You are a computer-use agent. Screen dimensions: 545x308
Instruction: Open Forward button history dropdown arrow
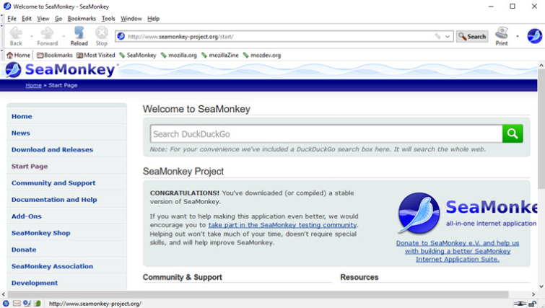pyautogui.click(x=64, y=36)
